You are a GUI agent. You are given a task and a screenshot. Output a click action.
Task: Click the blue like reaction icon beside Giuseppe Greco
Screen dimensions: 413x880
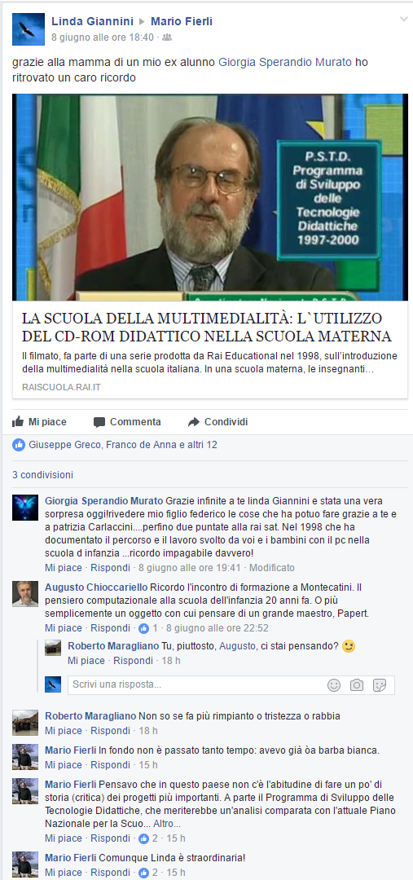(19, 445)
